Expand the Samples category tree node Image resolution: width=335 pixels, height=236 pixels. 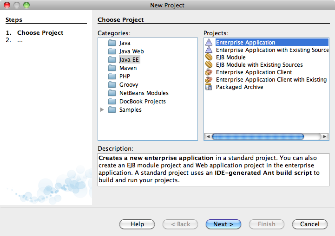(102, 109)
